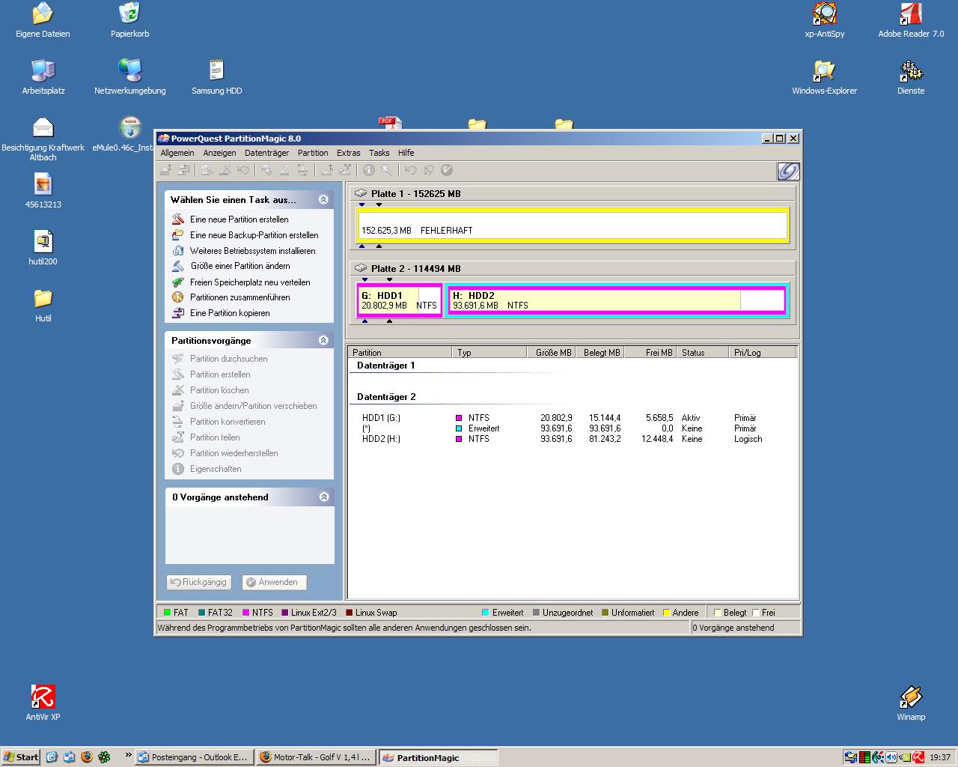Open the Tasks menu
This screenshot has height=767, width=958.
(379, 153)
